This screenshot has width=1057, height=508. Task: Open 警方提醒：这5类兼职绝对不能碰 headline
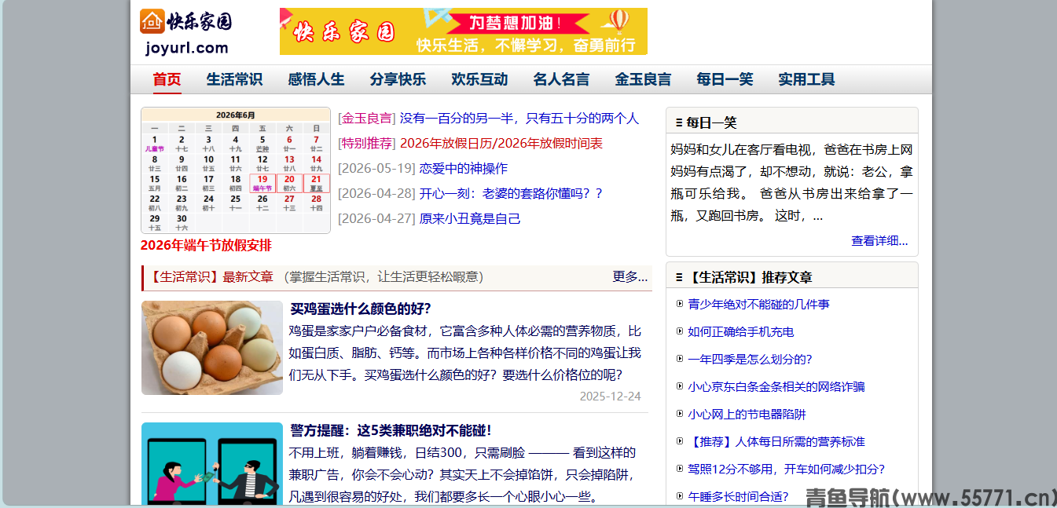coord(391,430)
